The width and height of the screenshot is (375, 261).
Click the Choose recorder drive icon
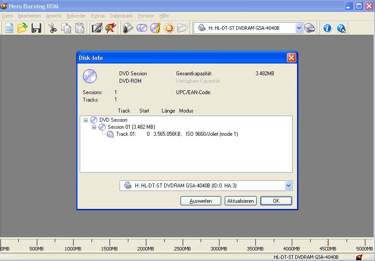pos(310,28)
